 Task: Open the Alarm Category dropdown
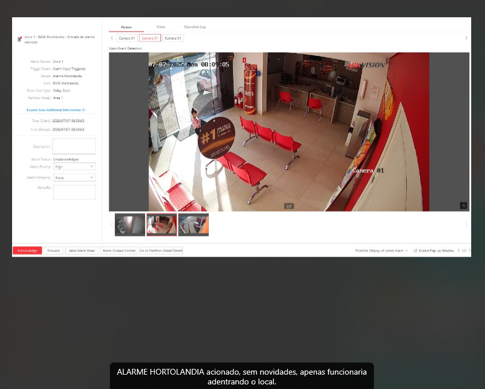74,178
